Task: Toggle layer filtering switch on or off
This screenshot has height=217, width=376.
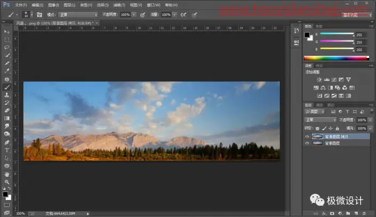Action: [x=371, y=112]
